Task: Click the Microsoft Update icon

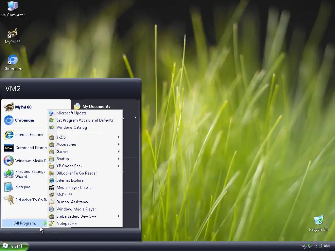Action: pos(51,113)
